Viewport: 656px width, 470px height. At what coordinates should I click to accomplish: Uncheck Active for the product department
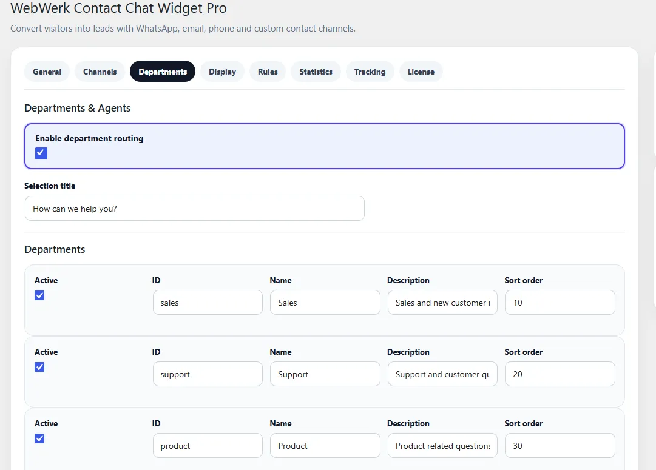tap(39, 438)
